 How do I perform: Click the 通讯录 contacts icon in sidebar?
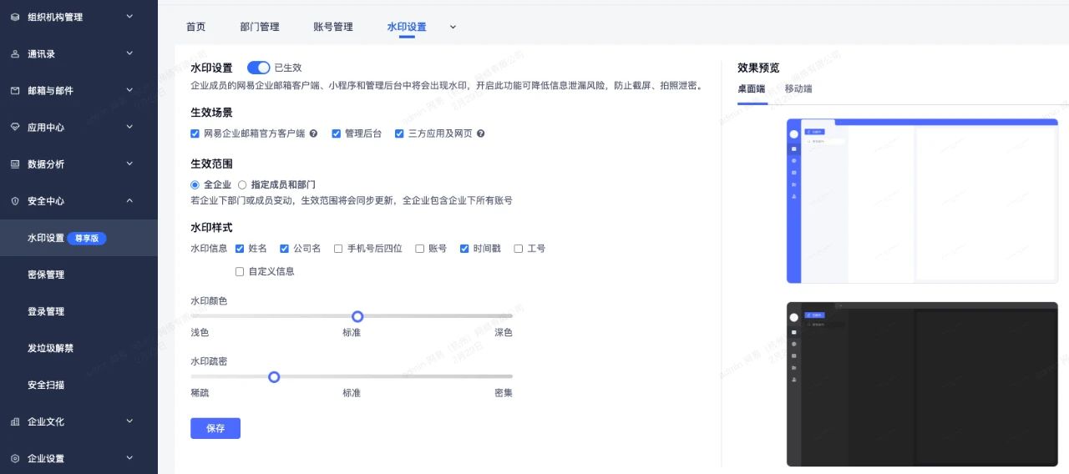[x=15, y=53]
